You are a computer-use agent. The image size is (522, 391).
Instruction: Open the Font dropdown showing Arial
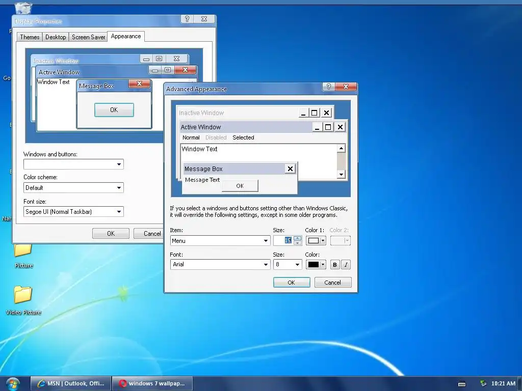click(x=220, y=265)
